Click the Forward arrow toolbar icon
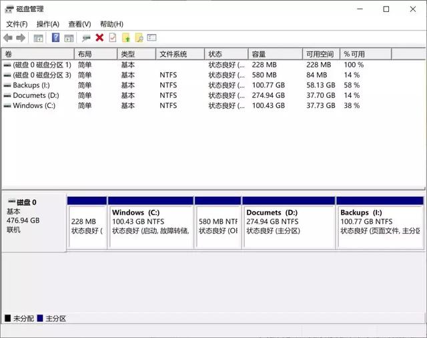The image size is (427, 338). click(21, 38)
